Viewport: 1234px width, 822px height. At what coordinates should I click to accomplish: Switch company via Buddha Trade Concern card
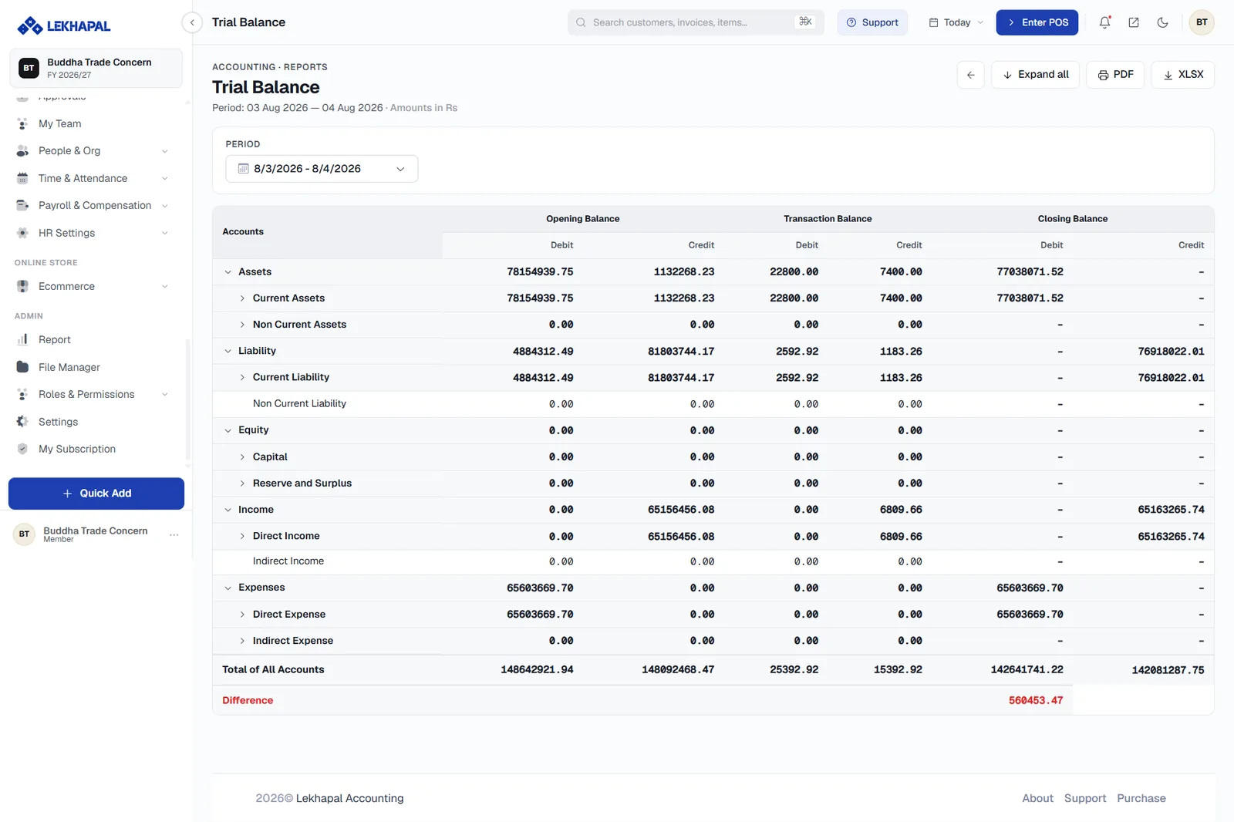point(96,68)
